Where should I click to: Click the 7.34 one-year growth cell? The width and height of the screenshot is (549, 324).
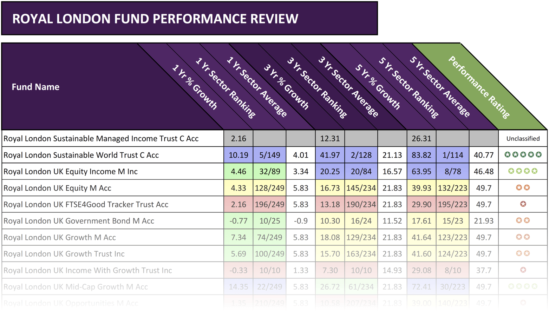(x=238, y=238)
